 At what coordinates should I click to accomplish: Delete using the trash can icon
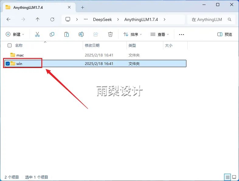click(x=110, y=34)
